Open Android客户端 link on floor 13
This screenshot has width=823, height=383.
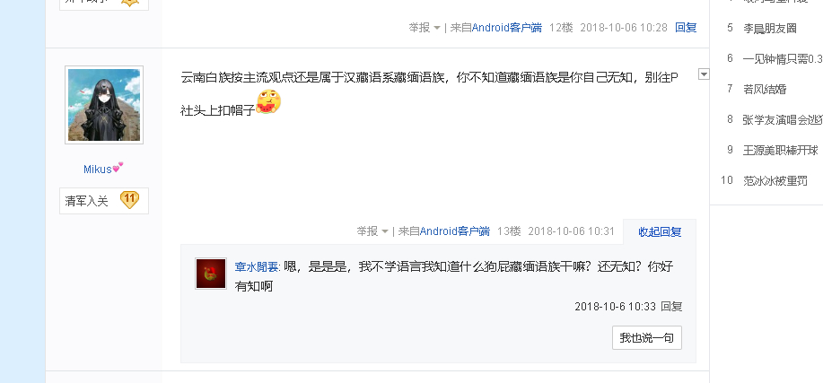[x=455, y=231]
